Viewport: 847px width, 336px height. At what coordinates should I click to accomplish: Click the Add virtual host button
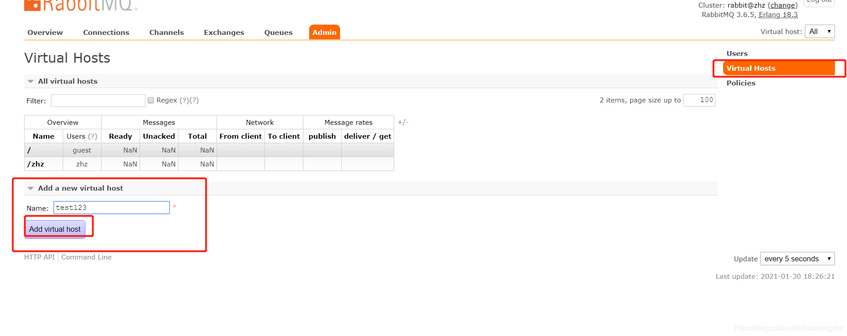pyautogui.click(x=55, y=229)
